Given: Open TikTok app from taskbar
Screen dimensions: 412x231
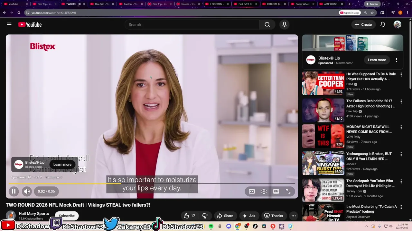Looking at the screenshot, I should click(255, 226).
